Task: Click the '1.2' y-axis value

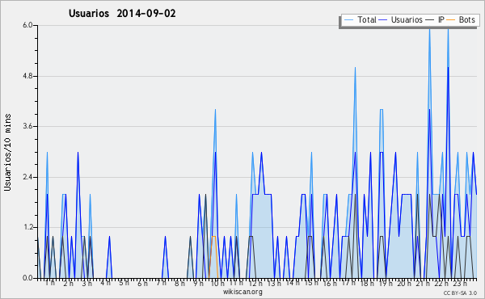Action: [27, 227]
